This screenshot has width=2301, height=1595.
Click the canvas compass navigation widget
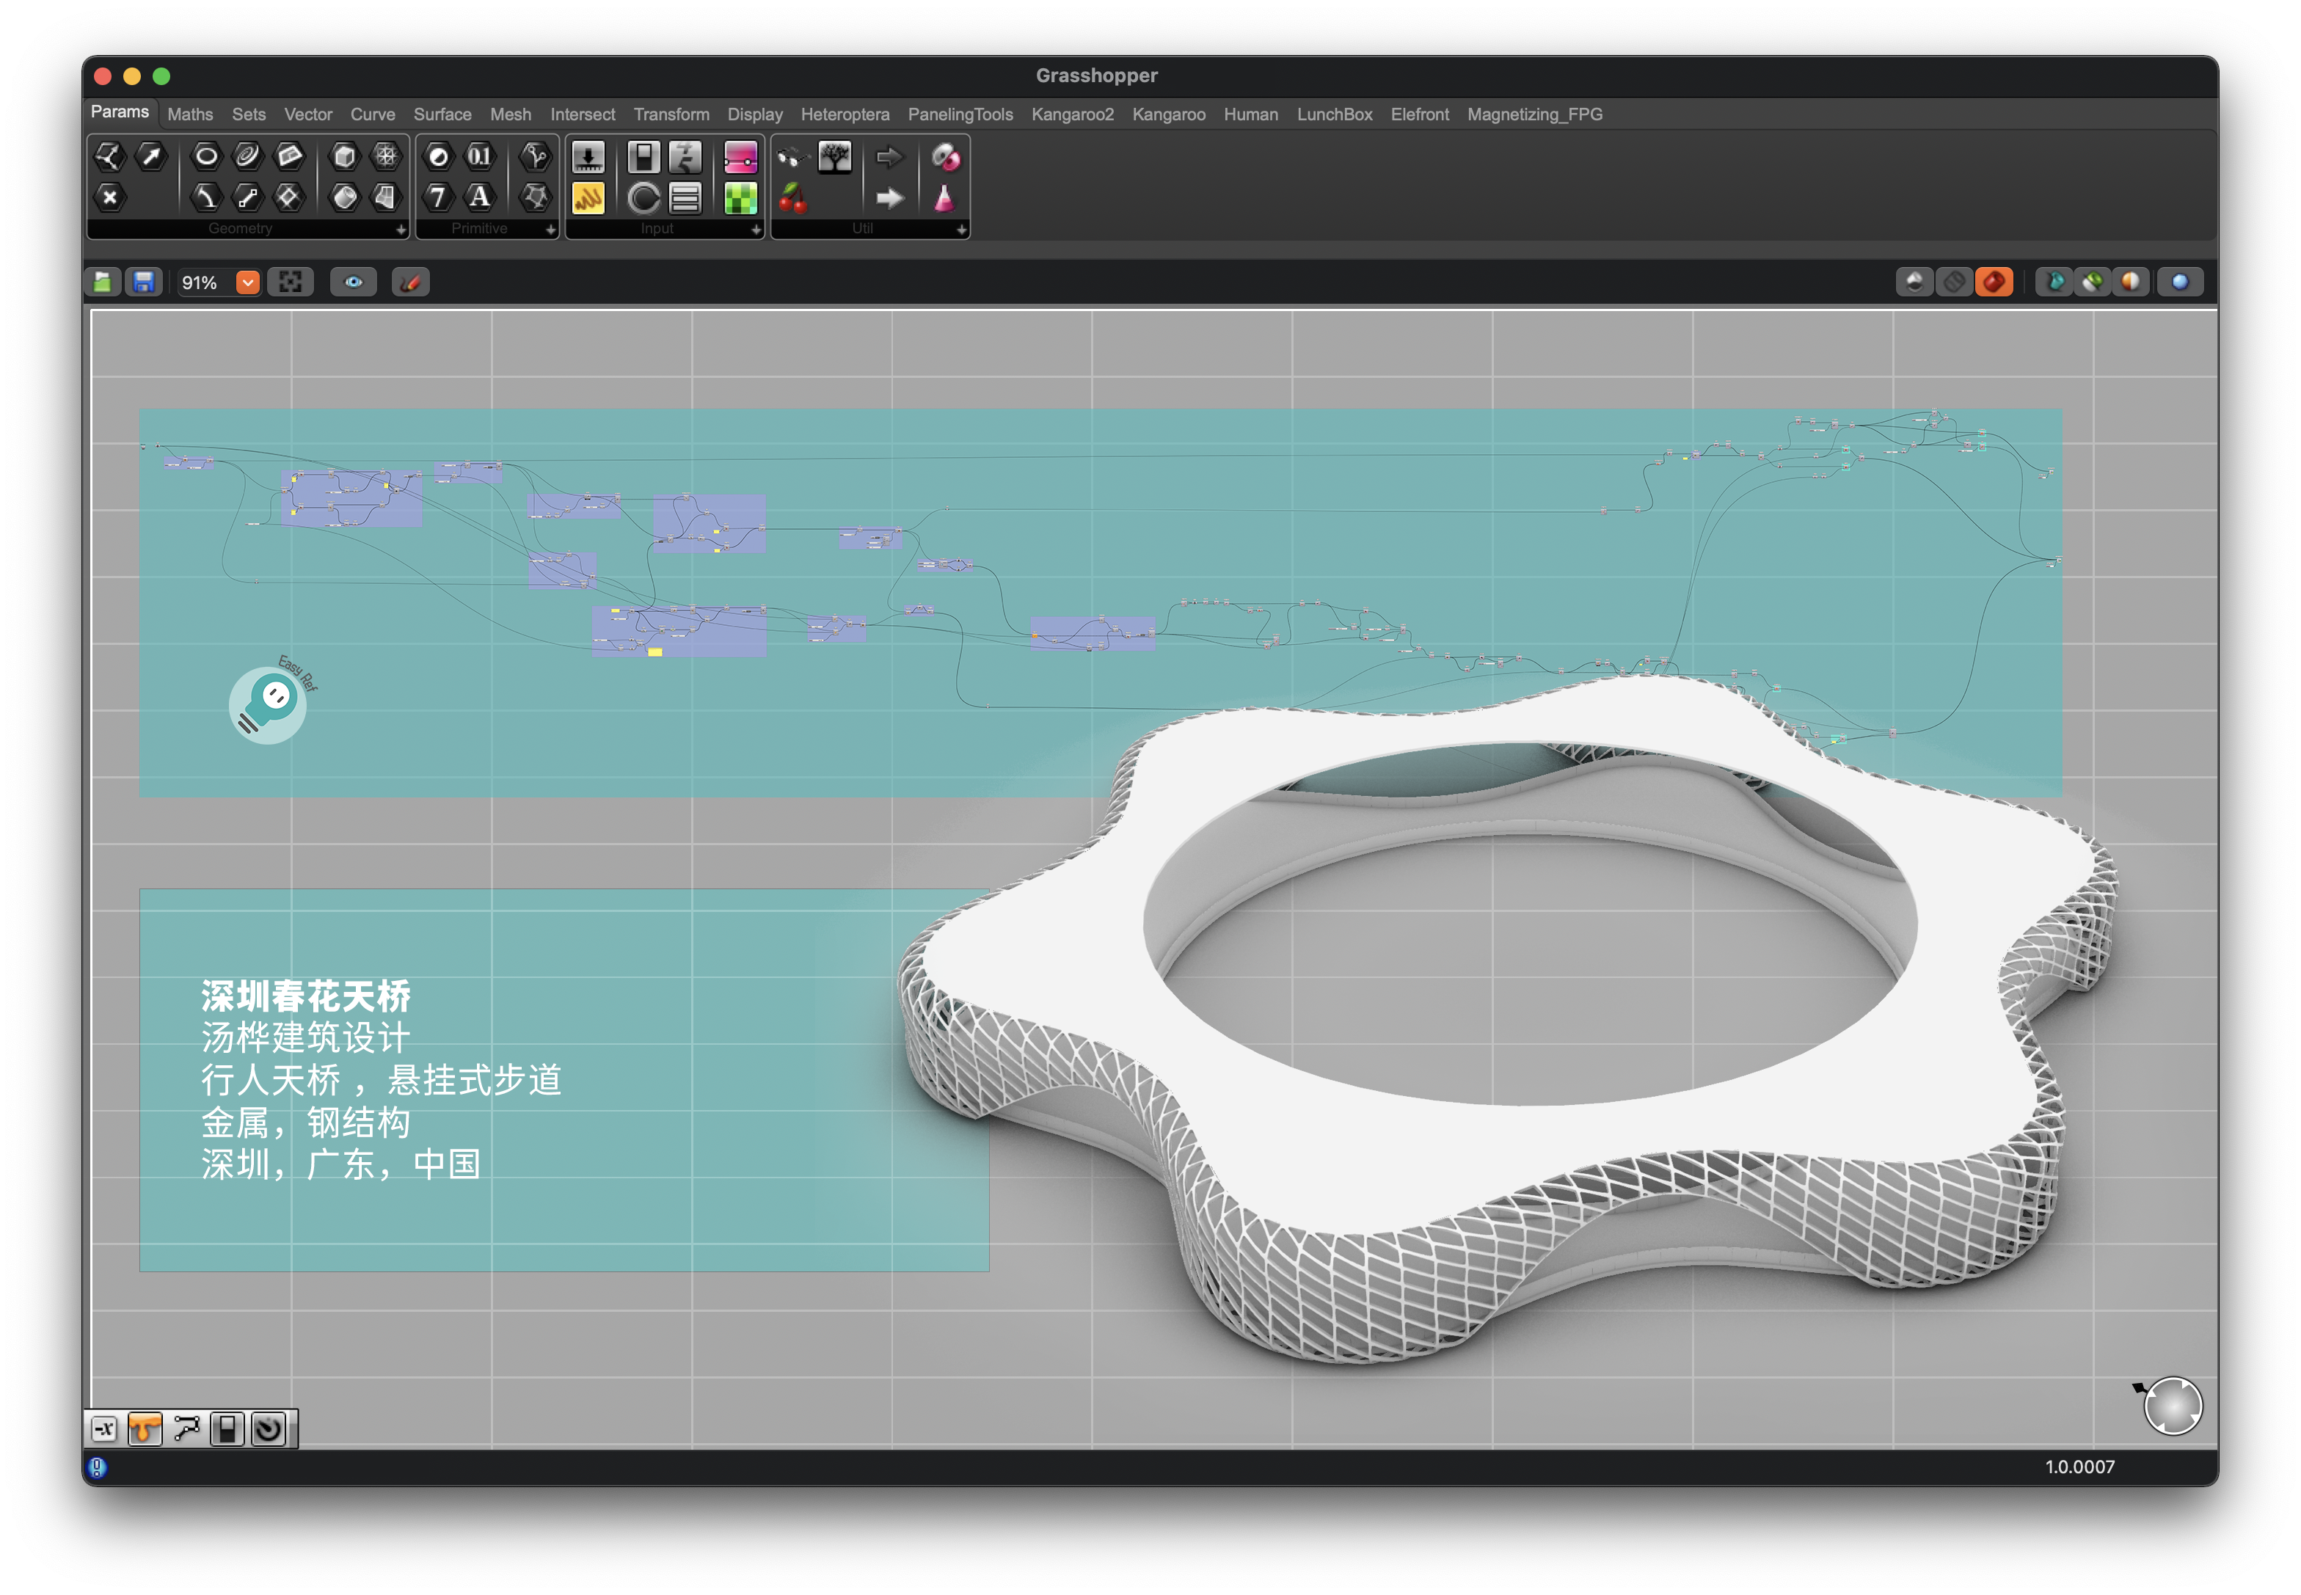pos(2173,1407)
